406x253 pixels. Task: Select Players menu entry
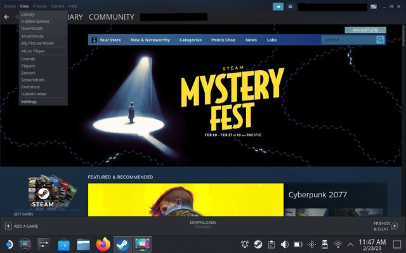click(x=28, y=66)
